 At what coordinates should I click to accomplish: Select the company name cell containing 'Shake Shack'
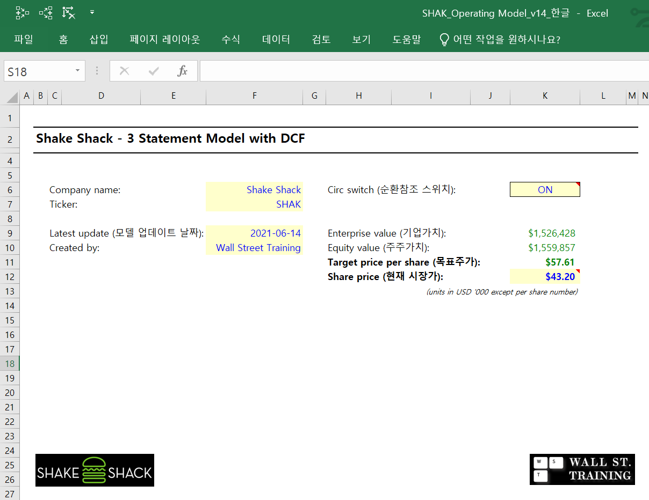click(254, 190)
